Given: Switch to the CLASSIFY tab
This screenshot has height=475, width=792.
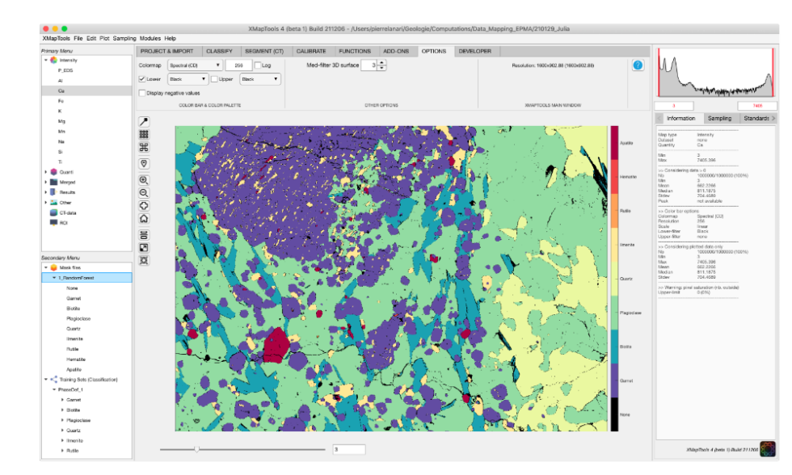Looking at the screenshot, I should point(219,51).
